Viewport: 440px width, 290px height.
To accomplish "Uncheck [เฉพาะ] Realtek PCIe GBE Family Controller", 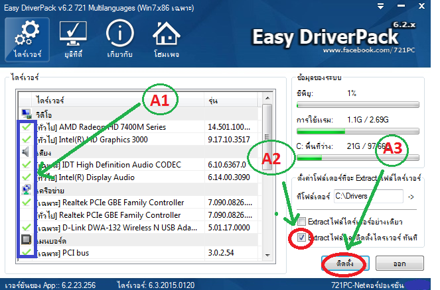I will click(x=27, y=202).
